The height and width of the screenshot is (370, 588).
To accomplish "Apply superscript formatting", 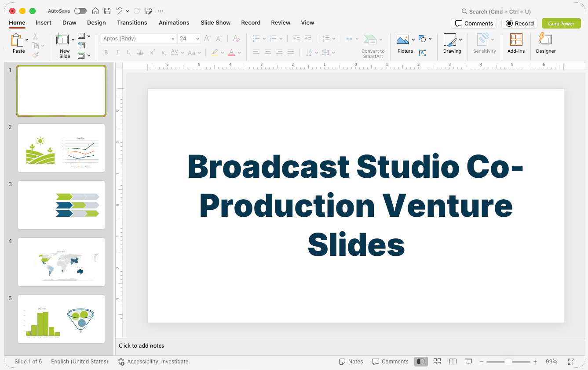I will pyautogui.click(x=152, y=53).
